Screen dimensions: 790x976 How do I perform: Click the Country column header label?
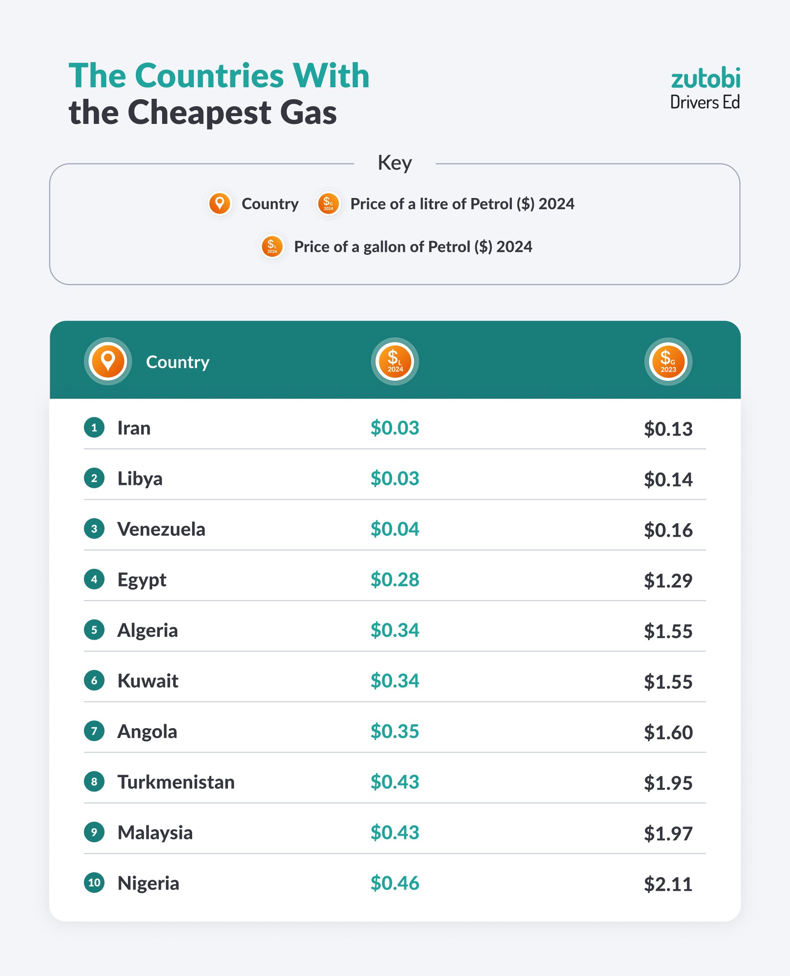[177, 362]
